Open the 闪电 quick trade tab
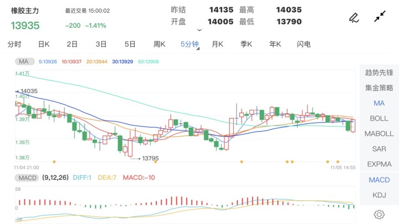The height and width of the screenshot is (224, 399). 304,44
